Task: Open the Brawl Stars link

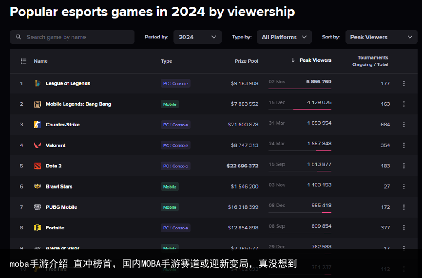Action: (59, 186)
